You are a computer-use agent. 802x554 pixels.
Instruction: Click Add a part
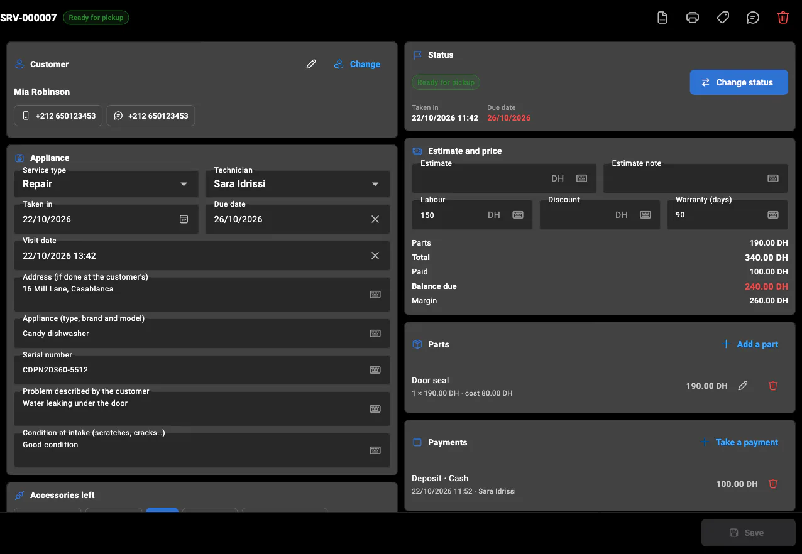coord(750,344)
